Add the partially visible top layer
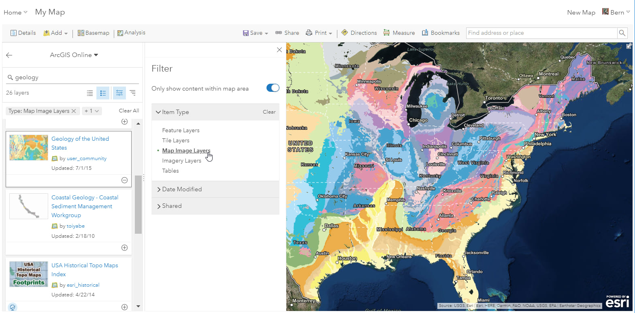 [x=125, y=122]
